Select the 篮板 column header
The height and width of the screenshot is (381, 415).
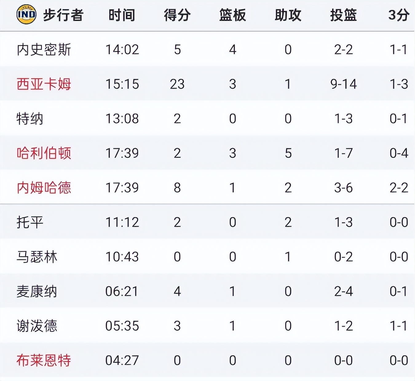point(233,15)
